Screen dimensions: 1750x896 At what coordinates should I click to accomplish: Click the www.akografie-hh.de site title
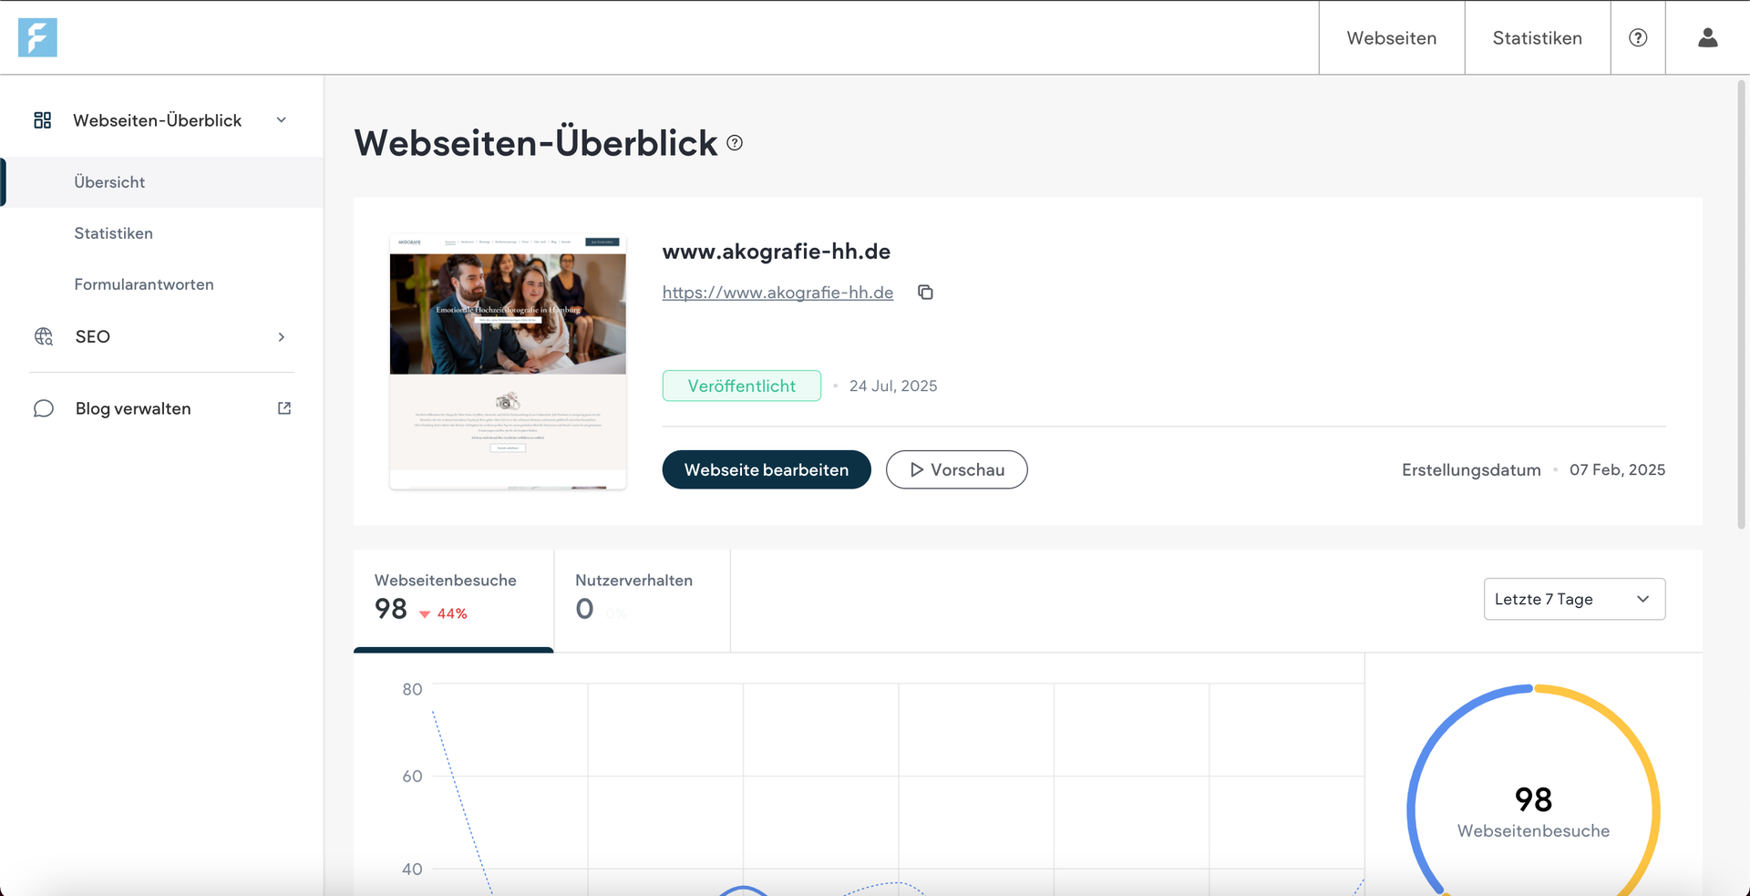(777, 252)
